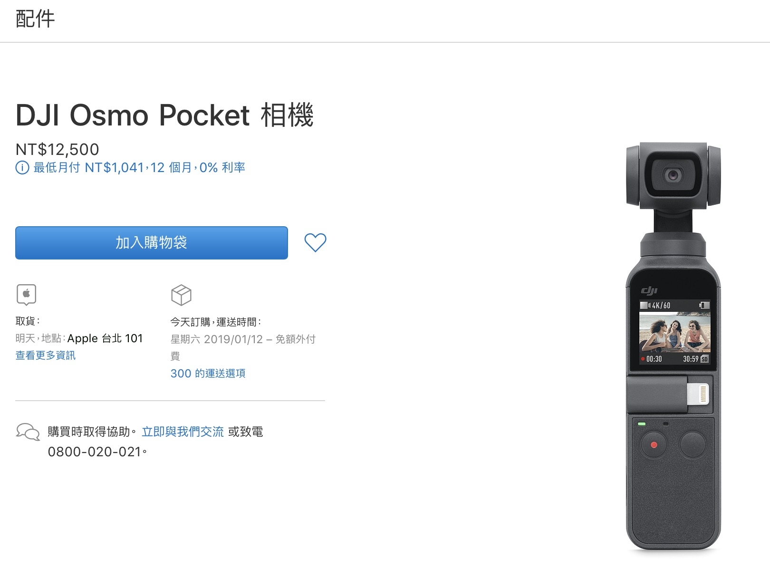Click the camera lens on product photo
The image size is (770, 577).
tap(673, 175)
